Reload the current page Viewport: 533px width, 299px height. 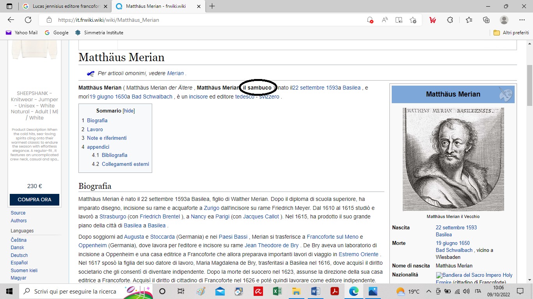[28, 20]
